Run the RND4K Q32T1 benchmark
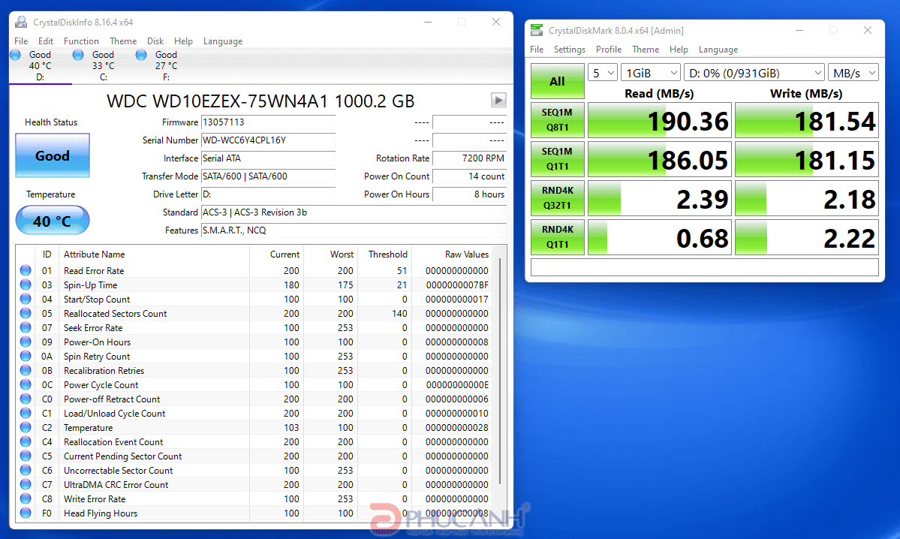The width and height of the screenshot is (900, 539). [557, 198]
